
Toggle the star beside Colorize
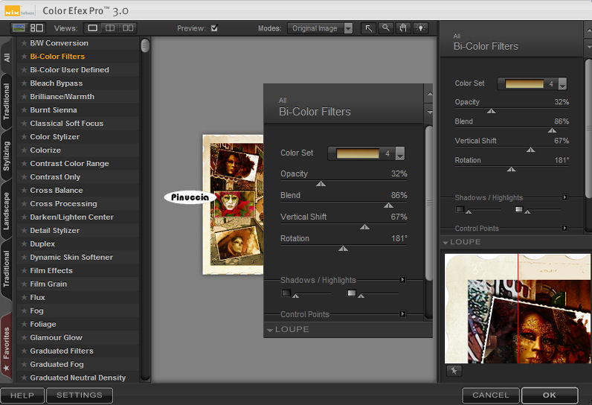click(x=24, y=150)
